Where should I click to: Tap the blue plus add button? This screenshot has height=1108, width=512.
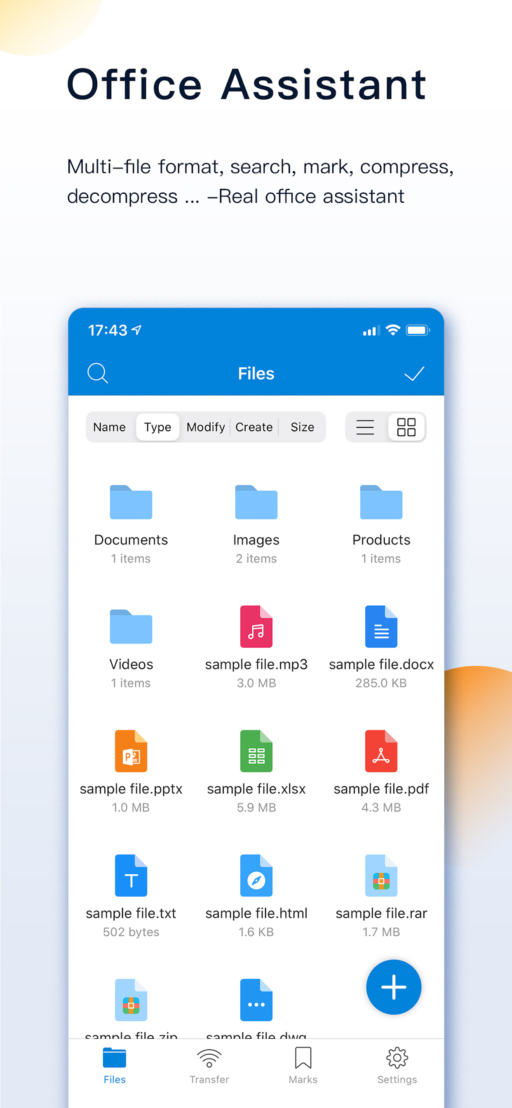394,987
